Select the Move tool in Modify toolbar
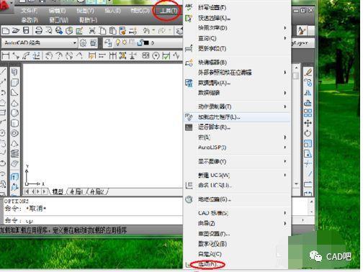The width and height of the screenshot is (363, 272). coord(308,123)
